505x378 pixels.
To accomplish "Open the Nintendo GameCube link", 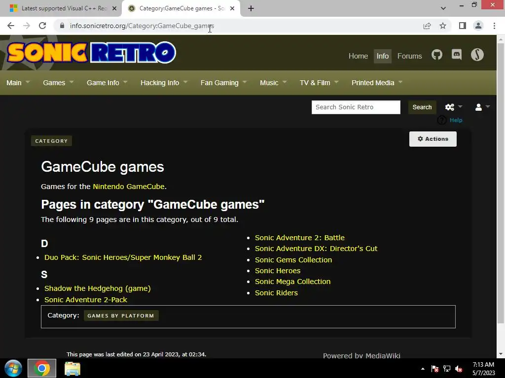I will pyautogui.click(x=129, y=187).
